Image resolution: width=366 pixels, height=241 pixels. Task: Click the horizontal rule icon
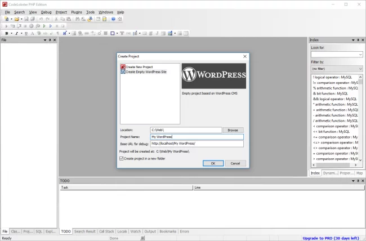click(87, 33)
